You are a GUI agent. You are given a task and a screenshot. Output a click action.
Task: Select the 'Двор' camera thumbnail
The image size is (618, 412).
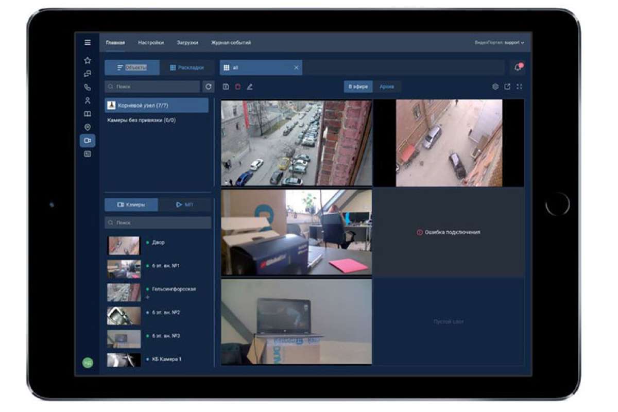[x=124, y=246]
